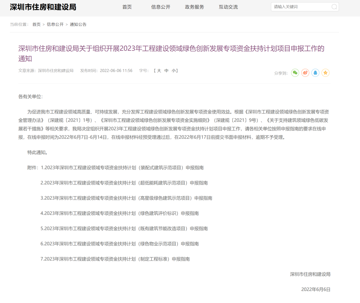Click the search magnifier icon
This screenshot has width=360, height=303.
click(x=334, y=7)
